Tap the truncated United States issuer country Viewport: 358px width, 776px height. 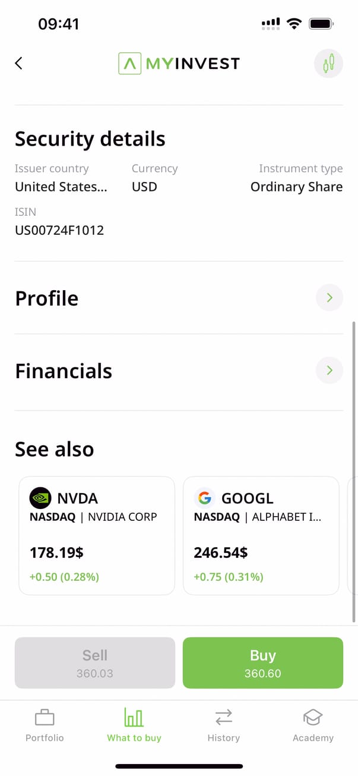(61, 187)
